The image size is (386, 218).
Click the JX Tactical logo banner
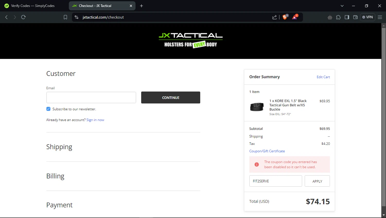coord(191,40)
